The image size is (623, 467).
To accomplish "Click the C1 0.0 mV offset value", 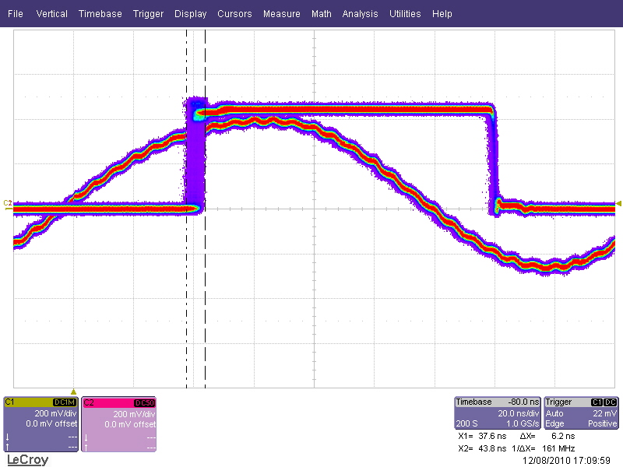I will point(51,423).
